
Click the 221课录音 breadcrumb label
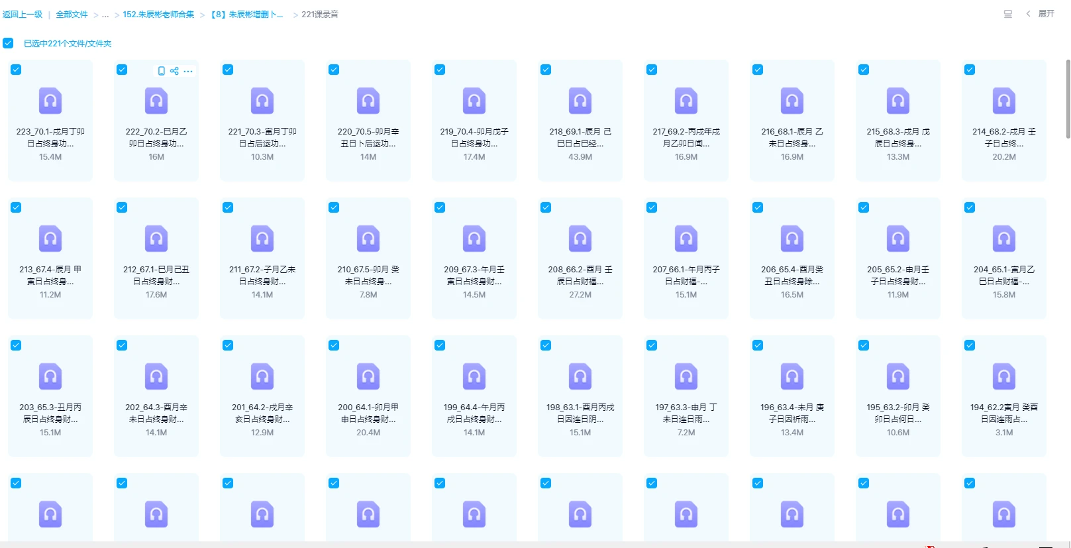[320, 15]
